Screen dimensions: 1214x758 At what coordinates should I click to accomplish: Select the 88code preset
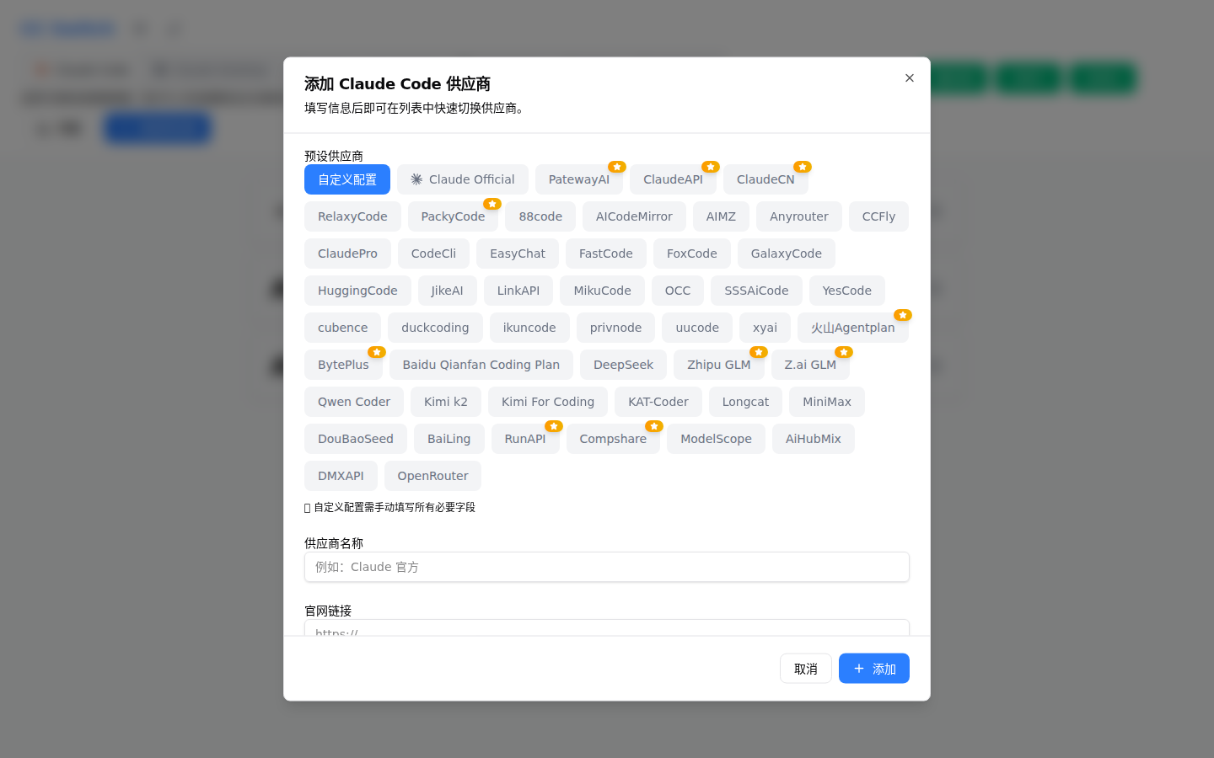click(540, 216)
